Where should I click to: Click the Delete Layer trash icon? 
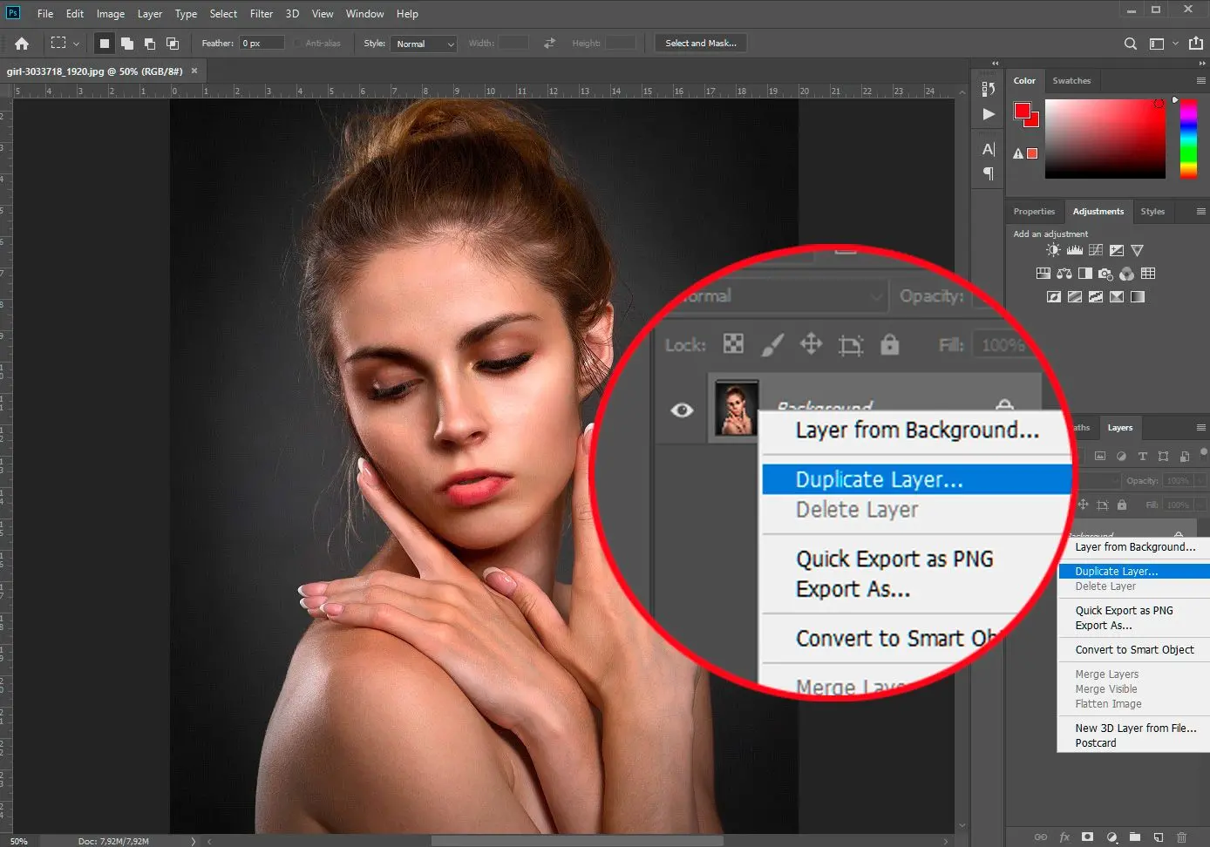[1182, 837]
